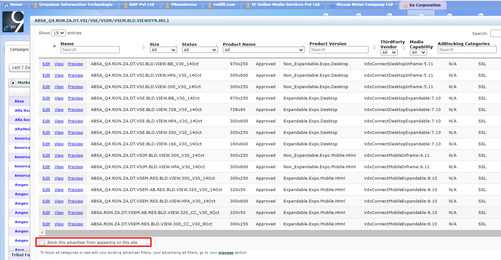The image size is (501, 260).
Task: Click the sort arrows after Product Version
Action: pos(374,47)
